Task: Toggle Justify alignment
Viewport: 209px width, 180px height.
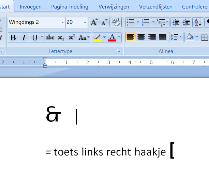Action: pyautogui.click(x=163, y=37)
